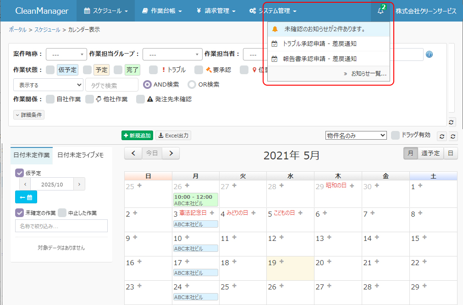Click the 名称で絞り込み input field
Viewport: 463px width, 305px height.
click(x=61, y=226)
